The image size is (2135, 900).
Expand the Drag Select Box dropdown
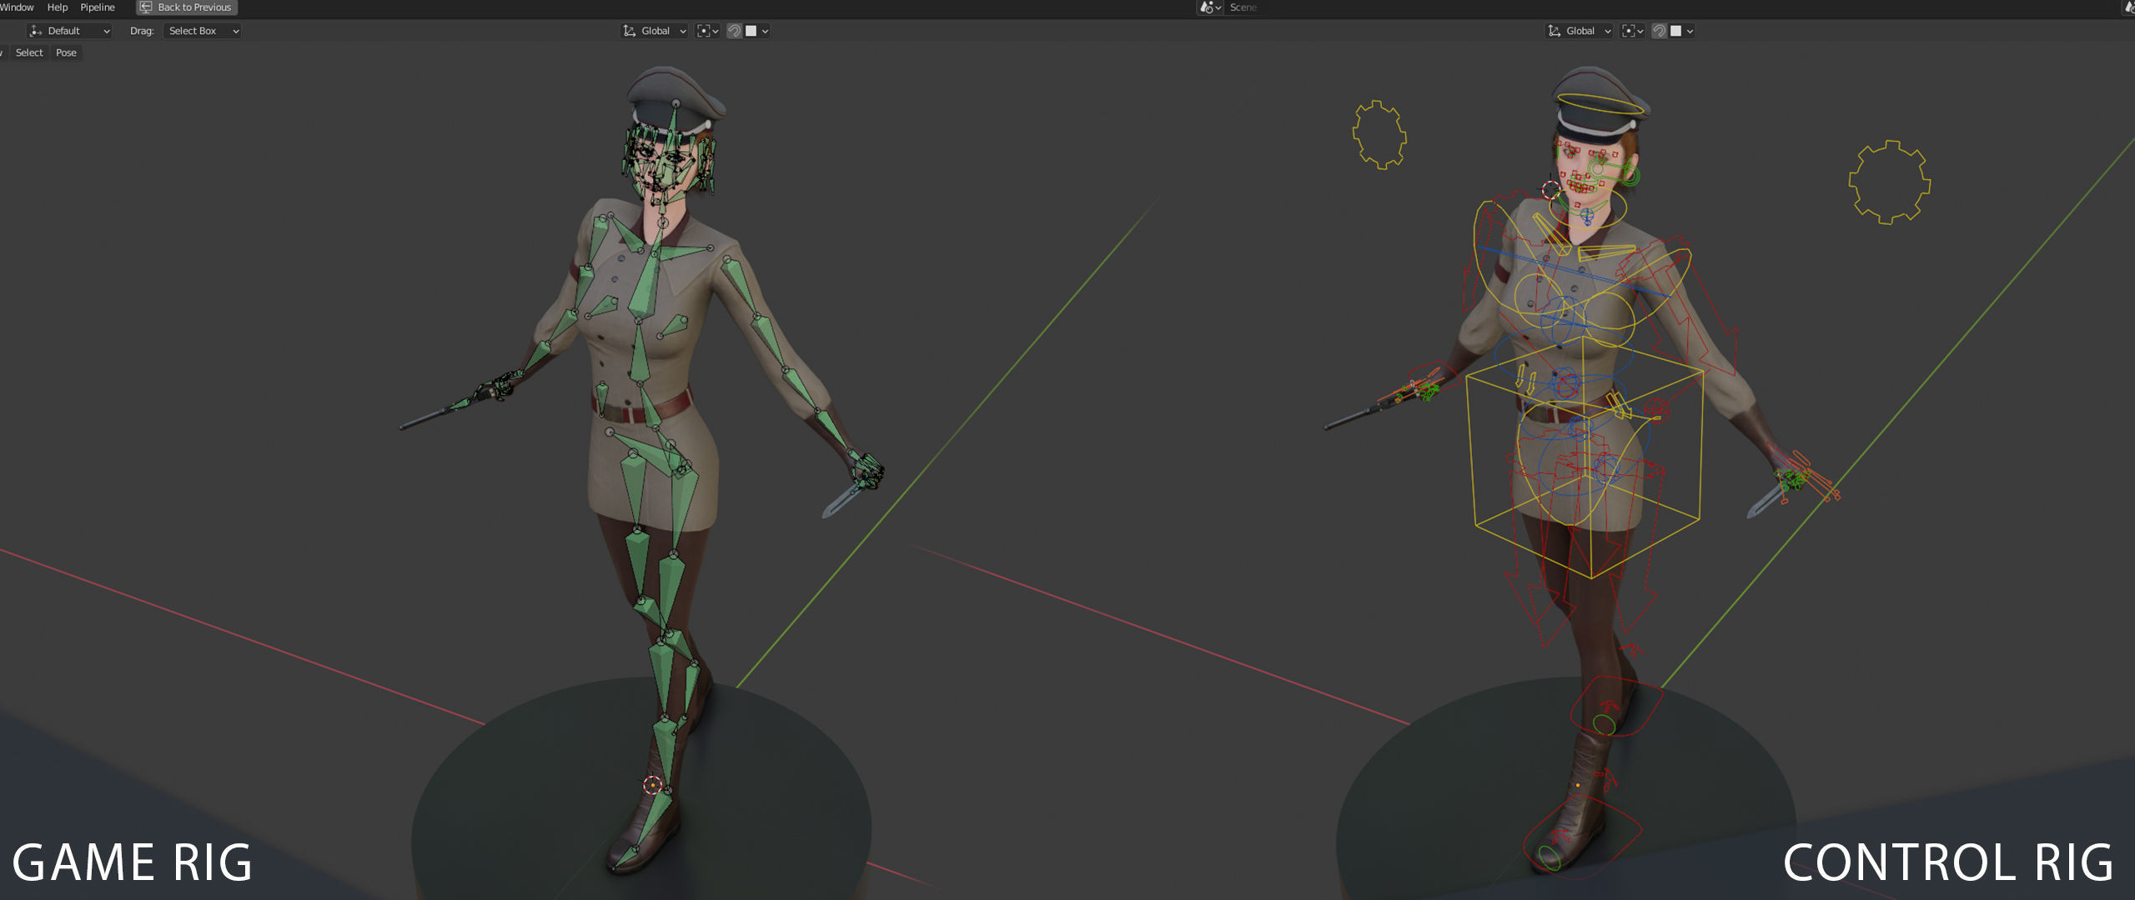click(x=203, y=31)
